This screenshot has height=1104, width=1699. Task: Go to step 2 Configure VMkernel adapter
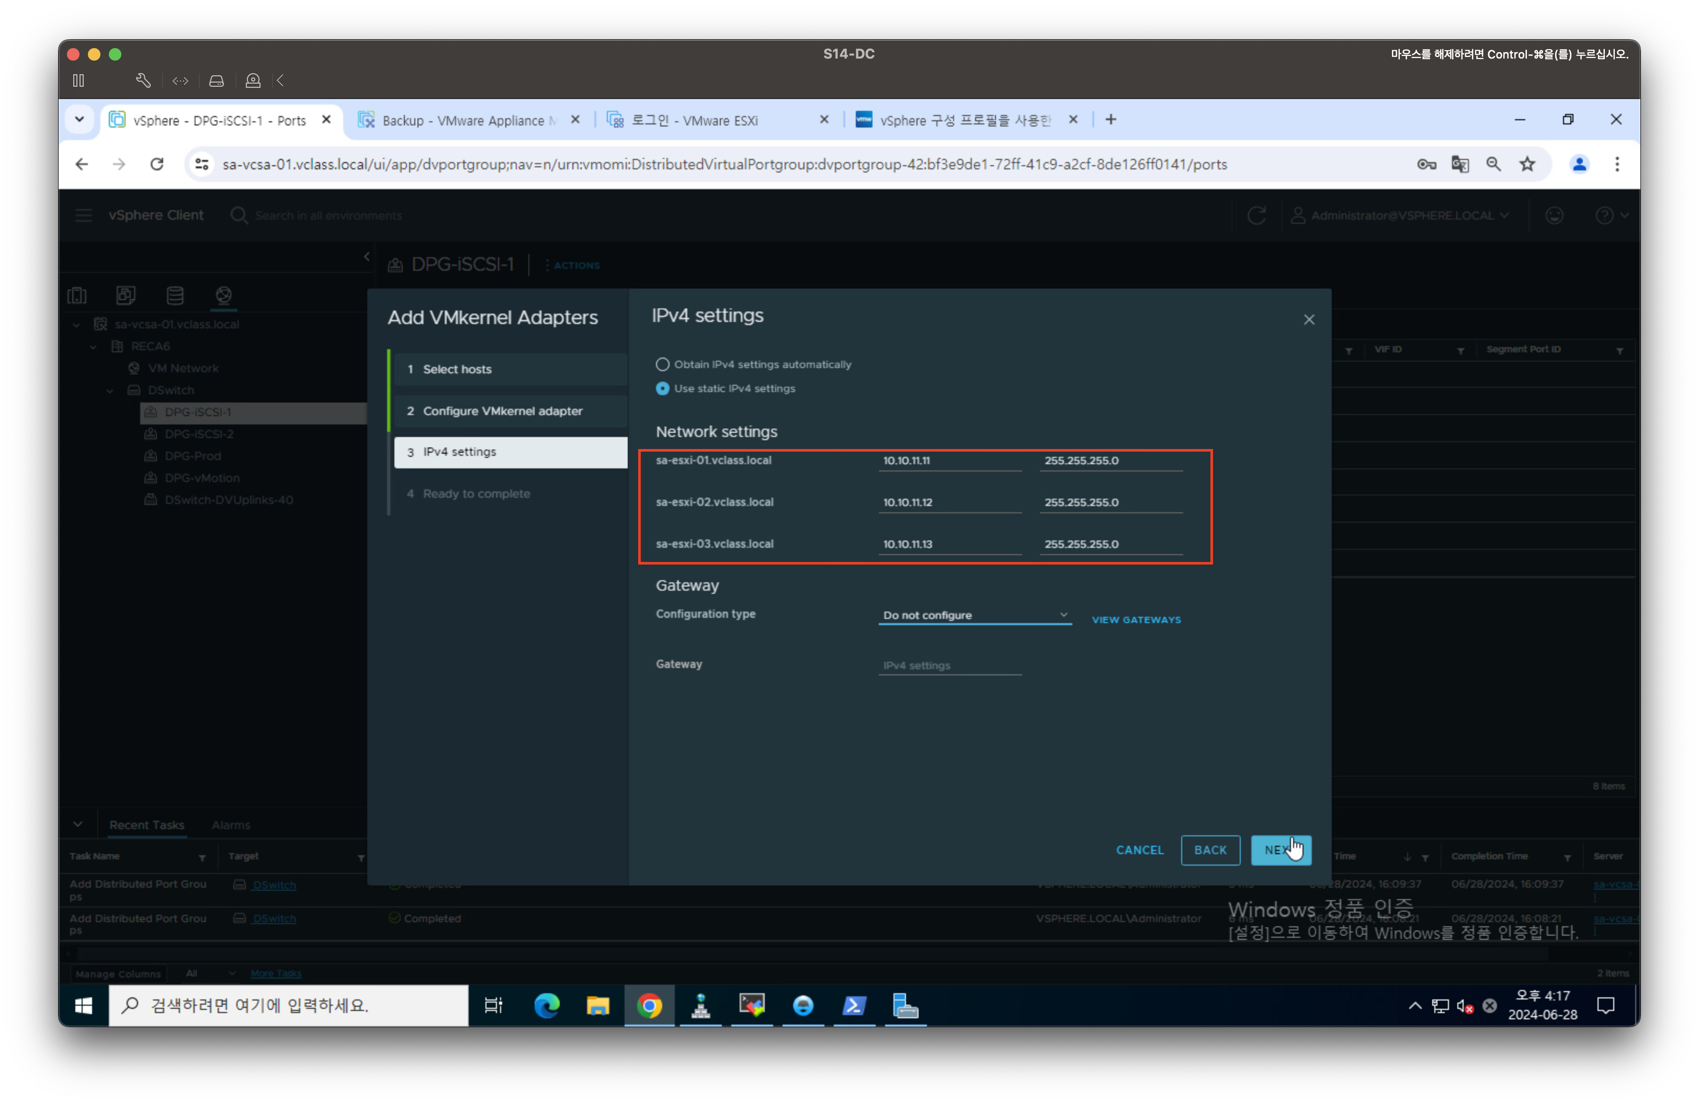point(503,411)
